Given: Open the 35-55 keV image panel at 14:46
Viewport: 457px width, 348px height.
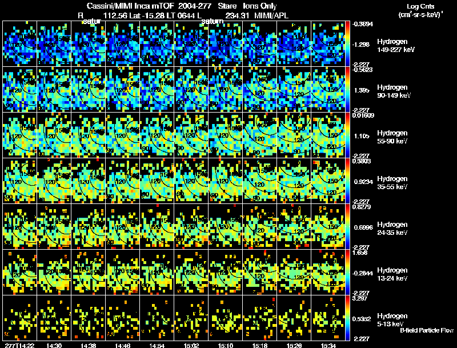Looking at the screenshot, I should pos(123,181).
